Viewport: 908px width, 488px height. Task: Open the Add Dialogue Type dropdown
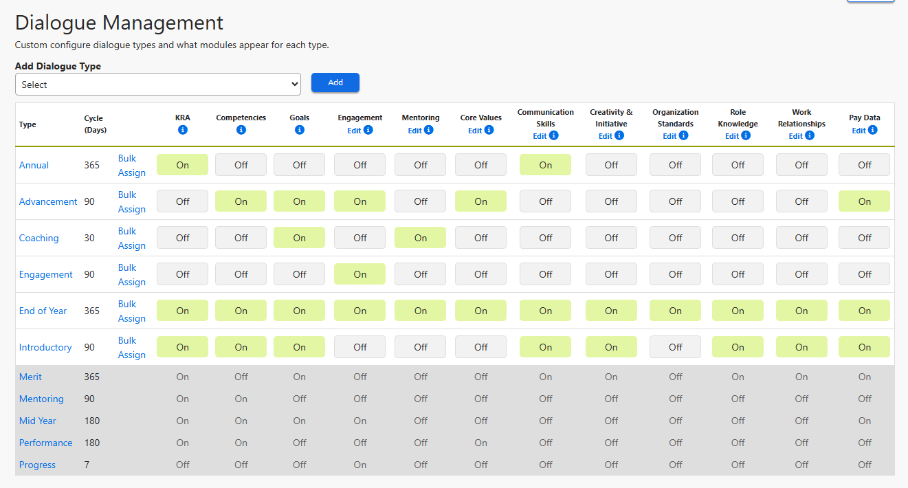[158, 85]
